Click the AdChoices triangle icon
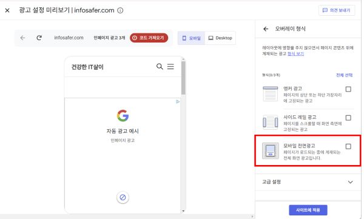 [178, 102]
